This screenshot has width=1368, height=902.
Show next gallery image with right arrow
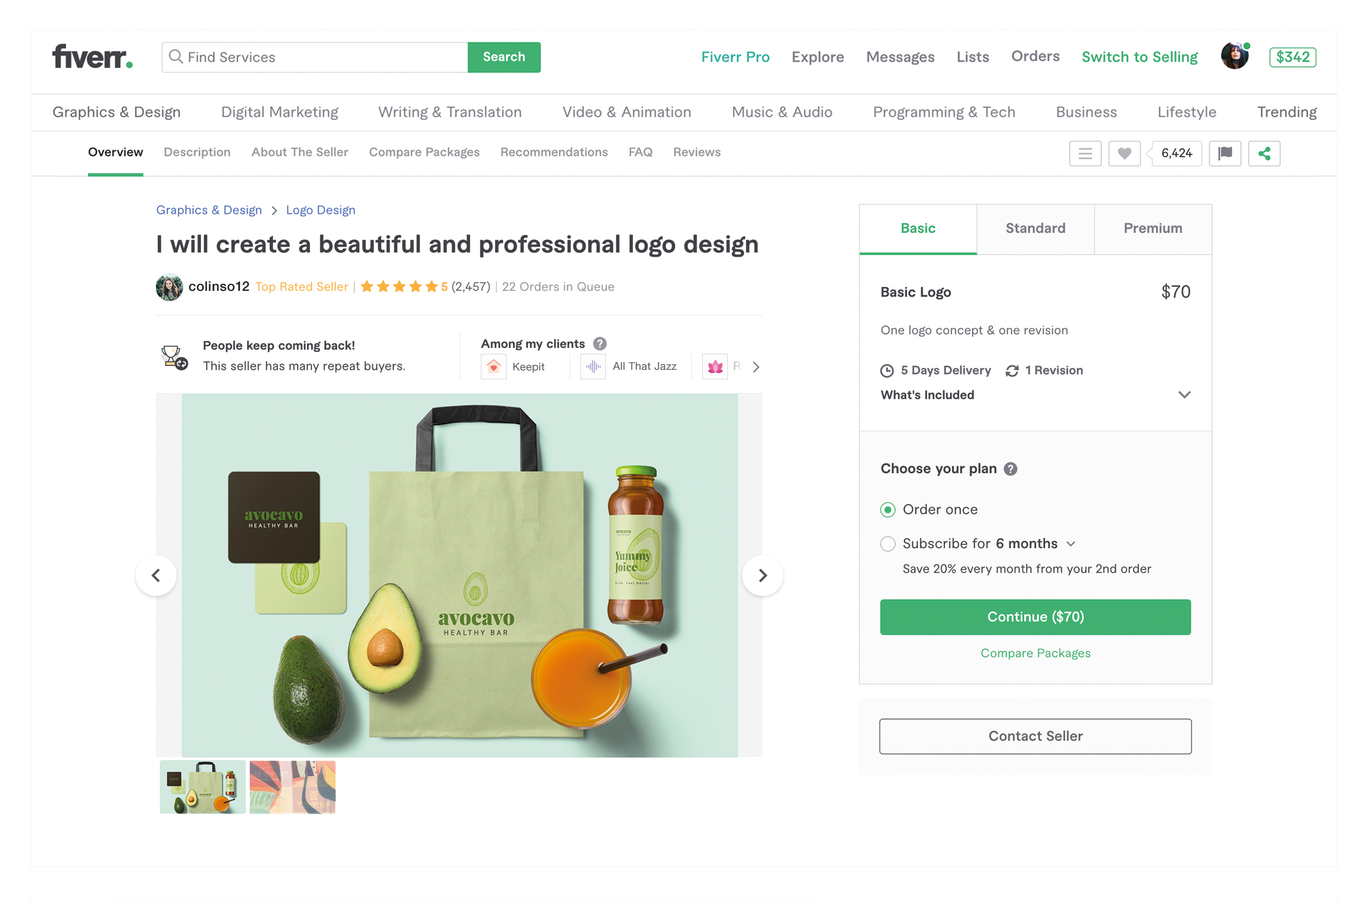763,575
